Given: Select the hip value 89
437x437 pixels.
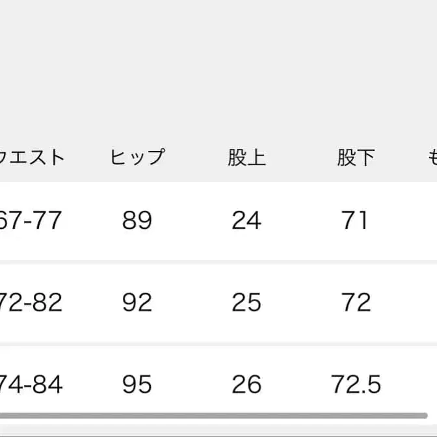Looking at the screenshot, I should point(137,220).
